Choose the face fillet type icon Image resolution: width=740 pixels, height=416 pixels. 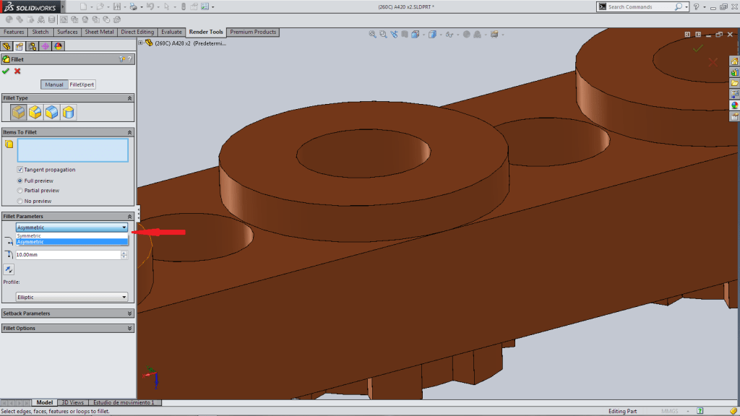coord(52,112)
